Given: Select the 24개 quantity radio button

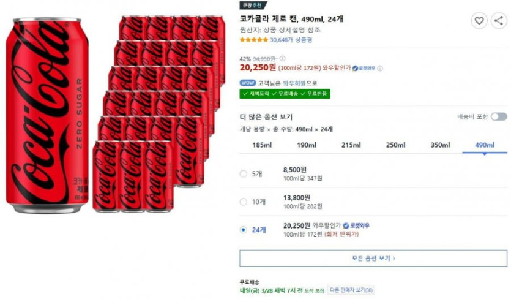Looking at the screenshot, I should pos(244,230).
